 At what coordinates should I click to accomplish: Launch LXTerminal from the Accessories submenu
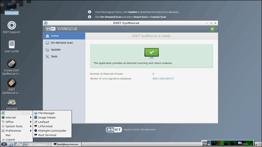point(52,126)
